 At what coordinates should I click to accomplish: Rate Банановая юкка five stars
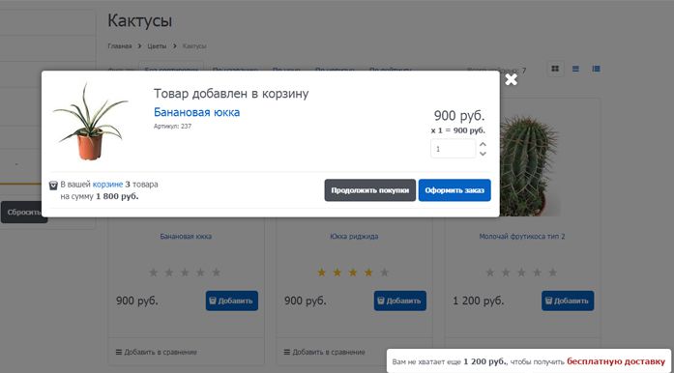coord(217,272)
